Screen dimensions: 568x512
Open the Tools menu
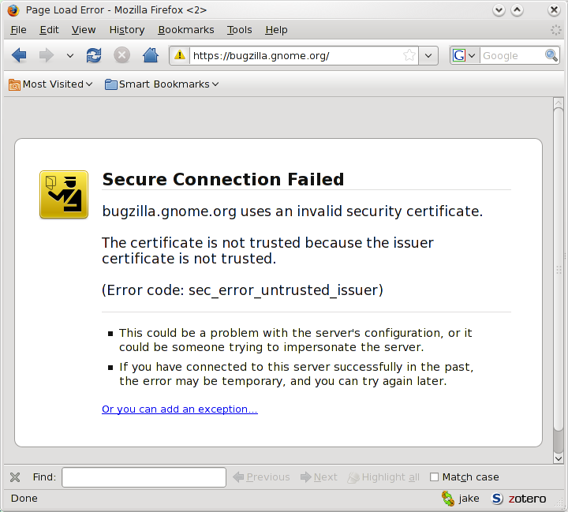click(240, 30)
